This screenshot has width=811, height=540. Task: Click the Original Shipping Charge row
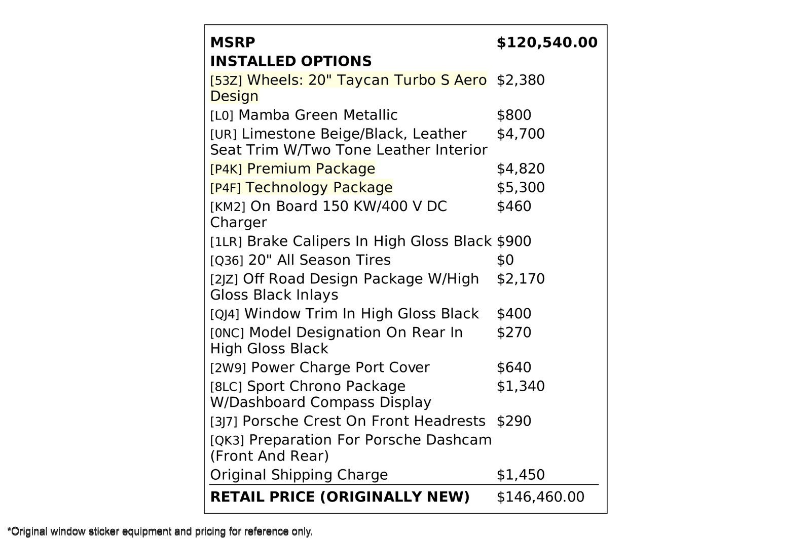pos(299,475)
